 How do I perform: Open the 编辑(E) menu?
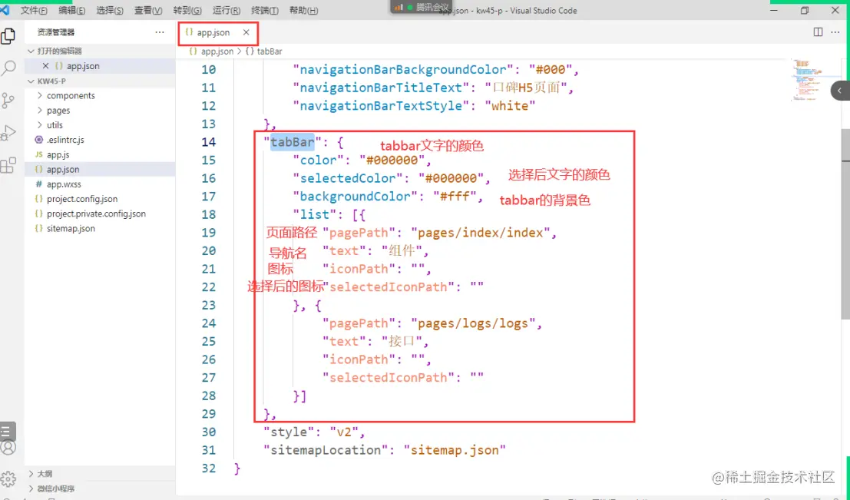coord(71,10)
